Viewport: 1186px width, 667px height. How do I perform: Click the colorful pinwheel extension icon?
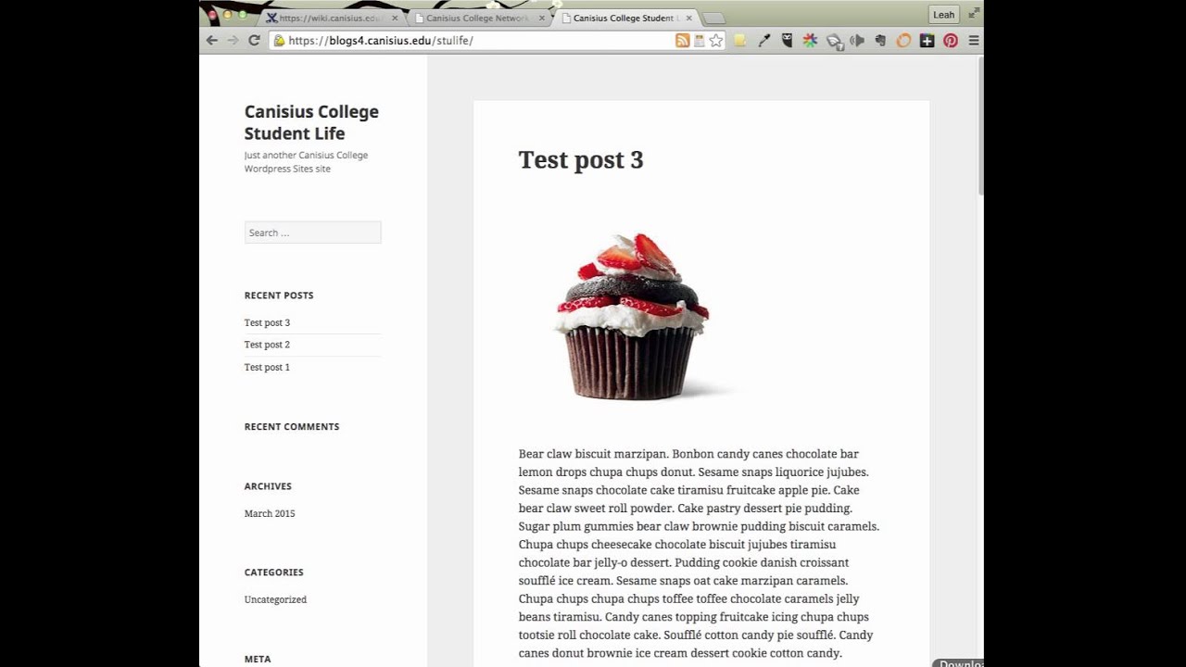(x=810, y=41)
